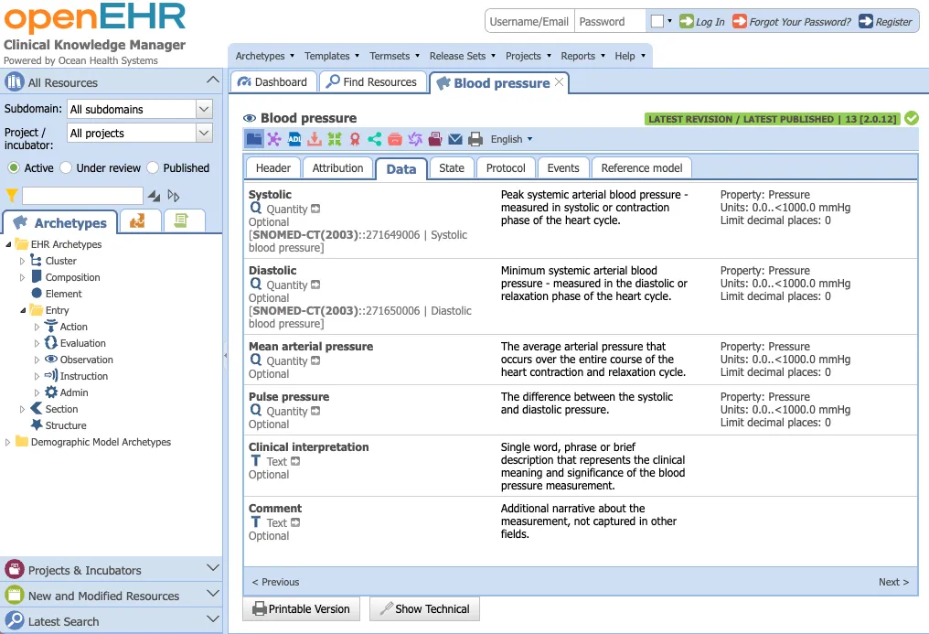Select the mind map icon in the toolbar
The height and width of the screenshot is (634, 929).
[274, 139]
